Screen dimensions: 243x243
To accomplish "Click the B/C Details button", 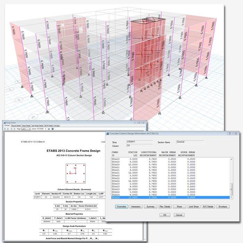I will [x=208, y=207].
